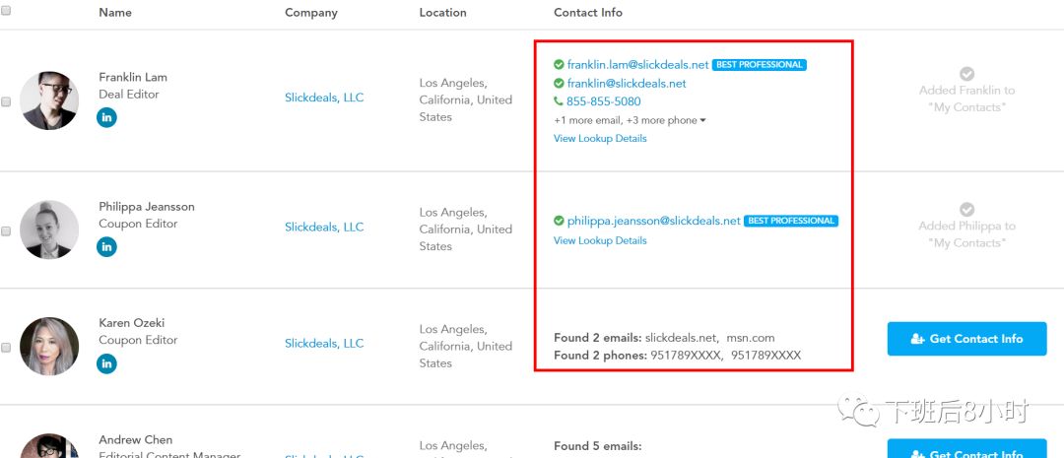Screen dimensions: 1064x458
Task: Open View Lookup Details for Philippa Jeansson
Action: pos(600,240)
